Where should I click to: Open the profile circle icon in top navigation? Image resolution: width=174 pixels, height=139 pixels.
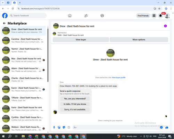(102, 16)
